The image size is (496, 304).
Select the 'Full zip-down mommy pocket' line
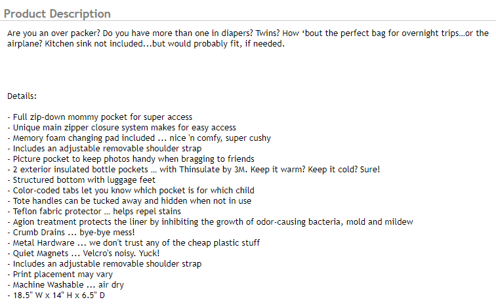pyautogui.click(x=100, y=117)
